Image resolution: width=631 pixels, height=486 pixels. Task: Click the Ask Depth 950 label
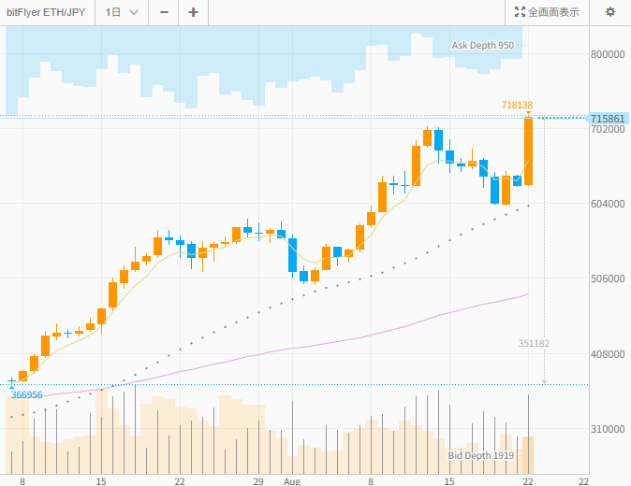[x=482, y=46]
